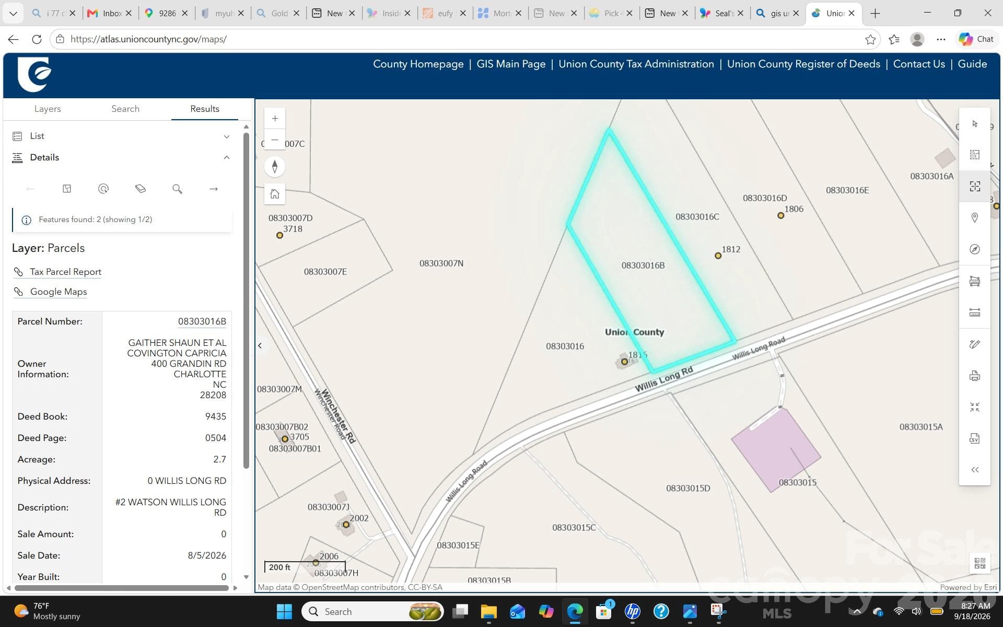Screen dimensions: 1003x627
Task: Switch to the Search tab
Action: tap(125, 109)
